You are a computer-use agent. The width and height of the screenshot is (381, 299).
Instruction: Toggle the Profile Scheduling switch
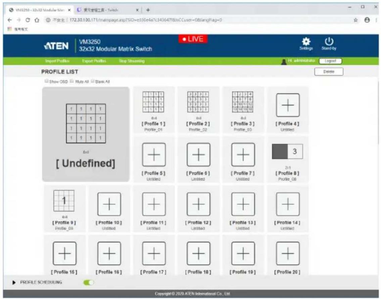88,282
